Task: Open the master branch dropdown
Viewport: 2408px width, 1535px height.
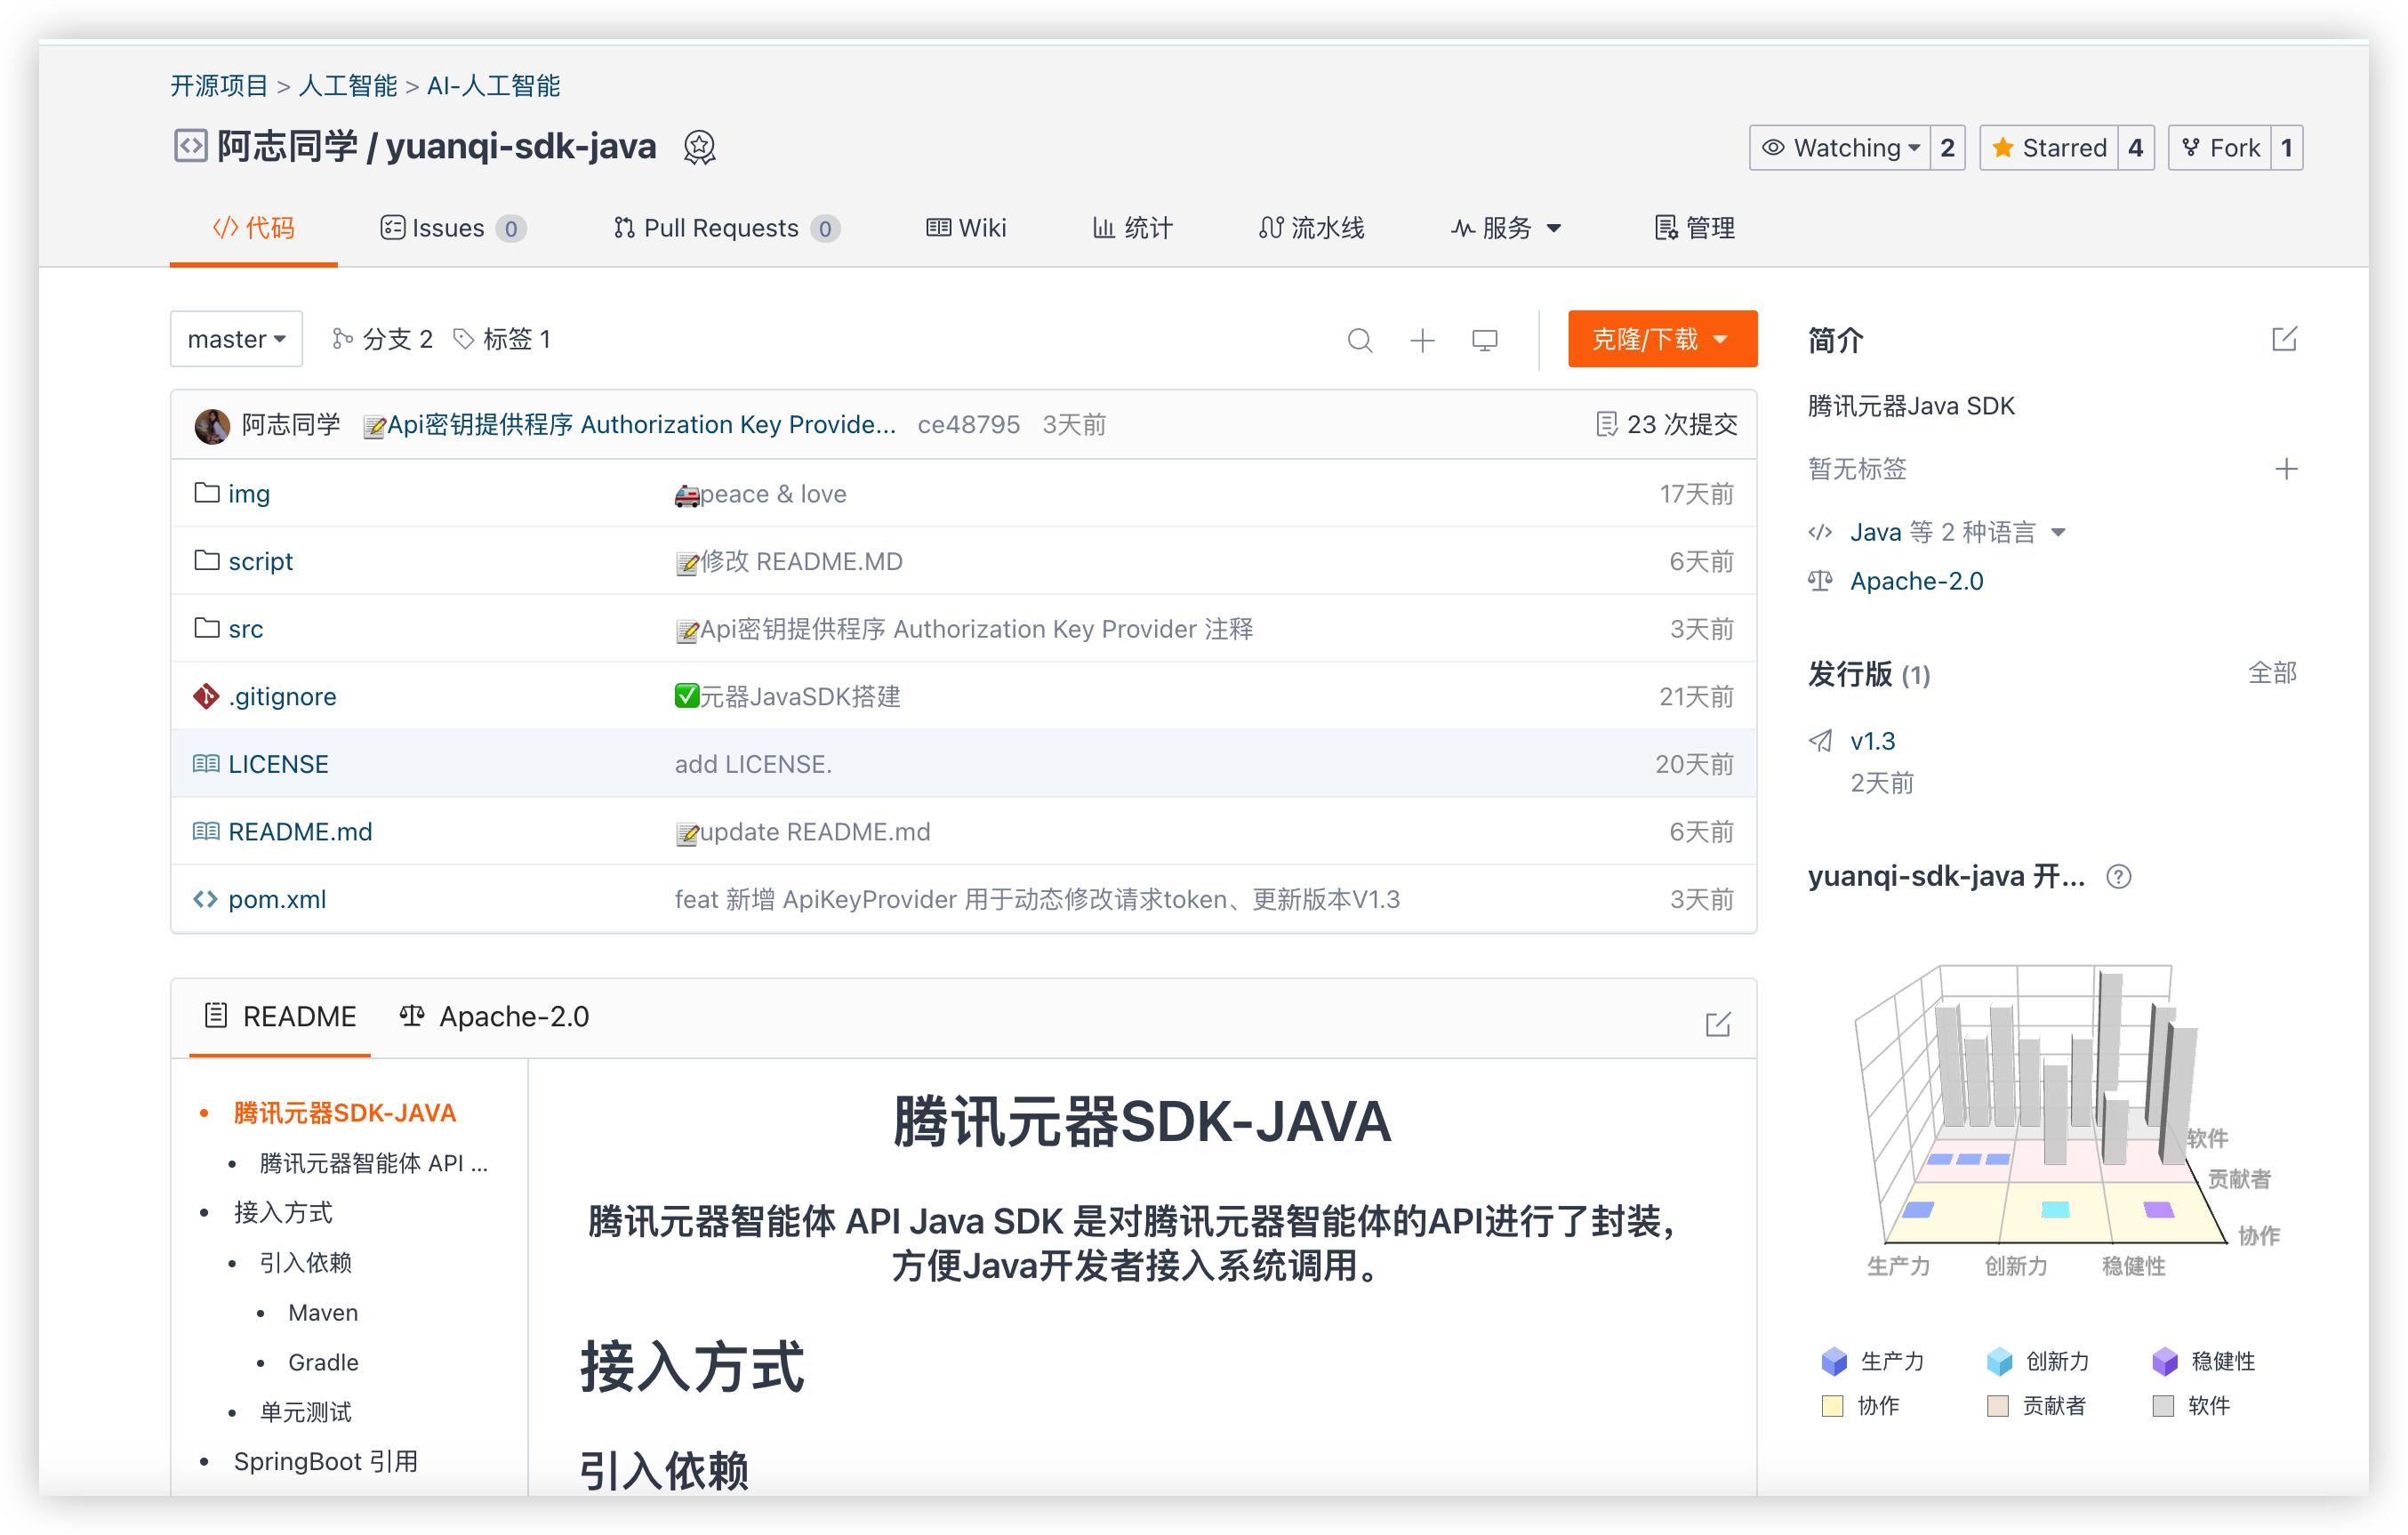Action: (236, 339)
